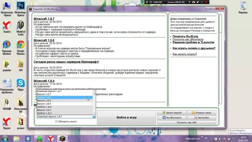Launch the World of Tanks desktop shortcut
252x142 pixels.
pyautogui.click(x=20, y=28)
